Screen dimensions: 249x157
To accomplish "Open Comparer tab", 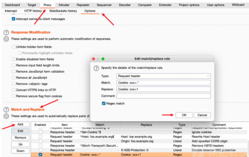I will click(x=145, y=5).
